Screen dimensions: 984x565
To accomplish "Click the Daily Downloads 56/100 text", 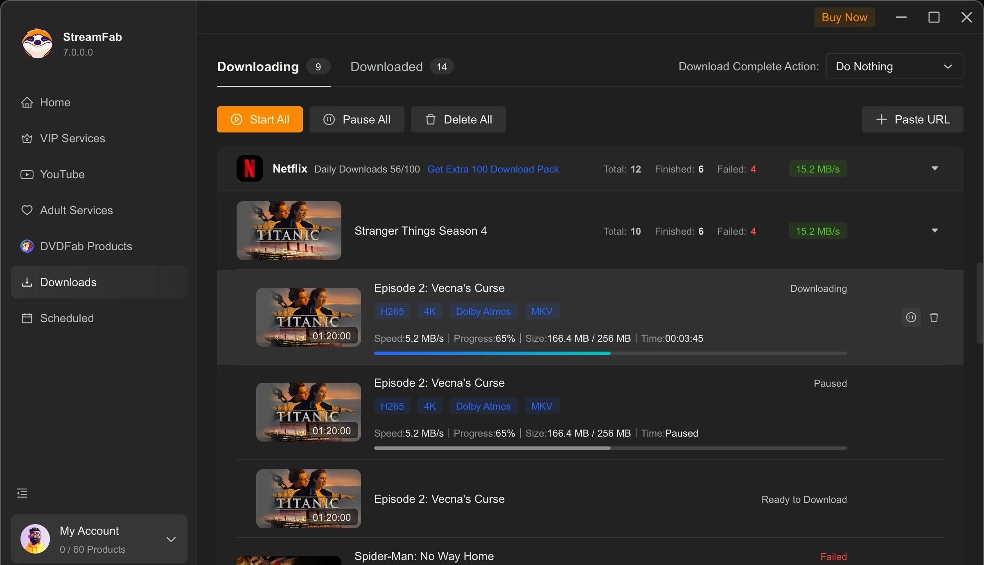I will click(367, 169).
